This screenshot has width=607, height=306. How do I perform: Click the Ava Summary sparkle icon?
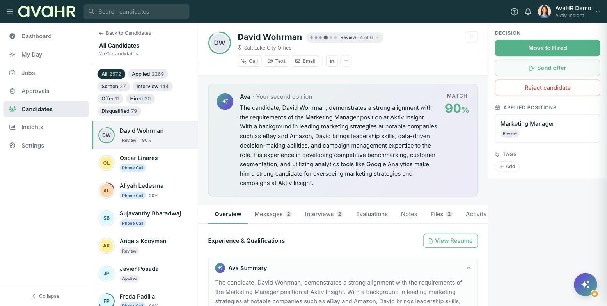point(220,268)
